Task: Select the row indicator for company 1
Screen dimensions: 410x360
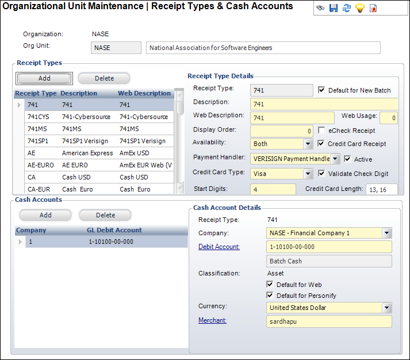Action: point(21,242)
